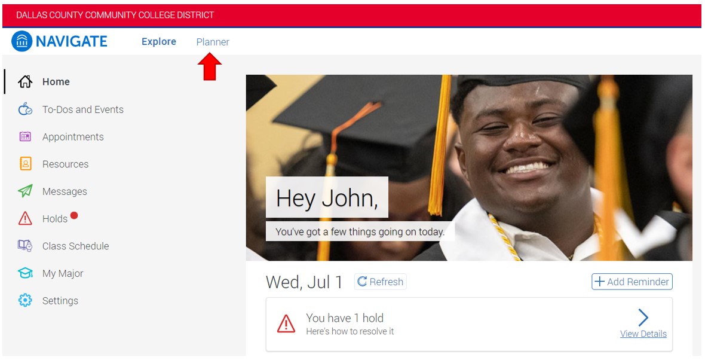This screenshot has width=705, height=360.
Task: Switch to the Planner tab
Action: pos(213,42)
